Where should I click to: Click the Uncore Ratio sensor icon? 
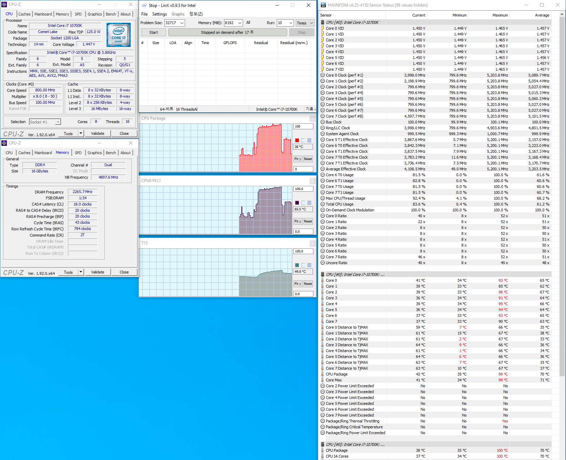pos(323,263)
